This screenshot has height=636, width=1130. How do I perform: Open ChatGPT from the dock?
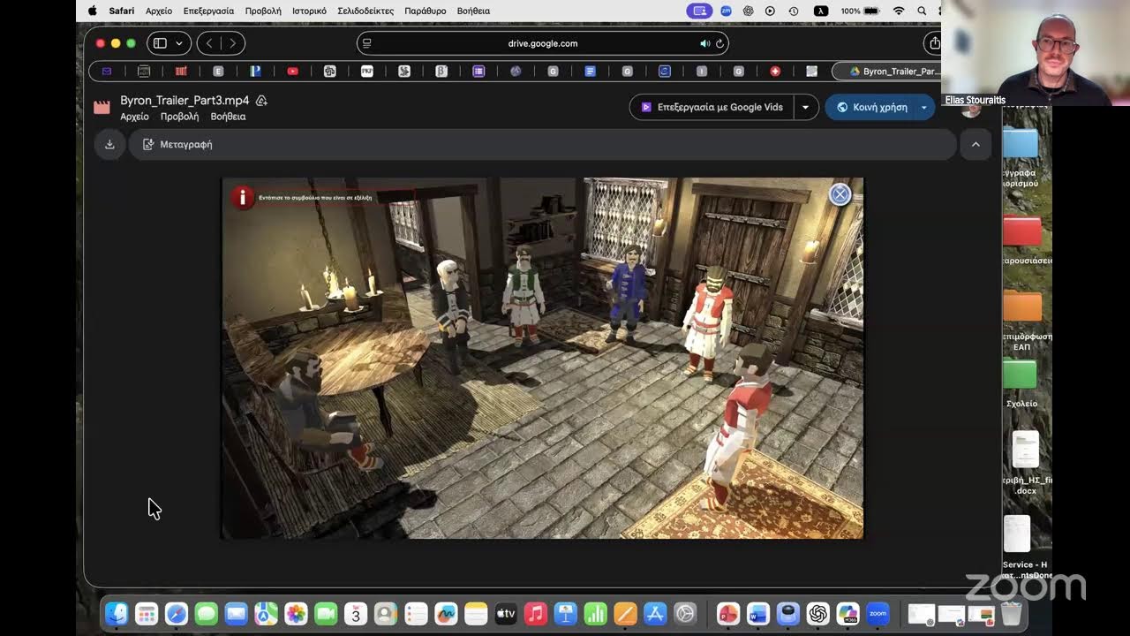tap(817, 613)
